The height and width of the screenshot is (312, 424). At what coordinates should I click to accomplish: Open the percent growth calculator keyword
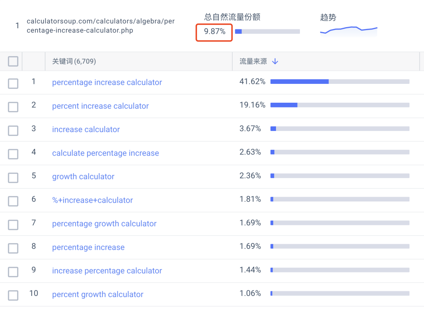(x=98, y=294)
